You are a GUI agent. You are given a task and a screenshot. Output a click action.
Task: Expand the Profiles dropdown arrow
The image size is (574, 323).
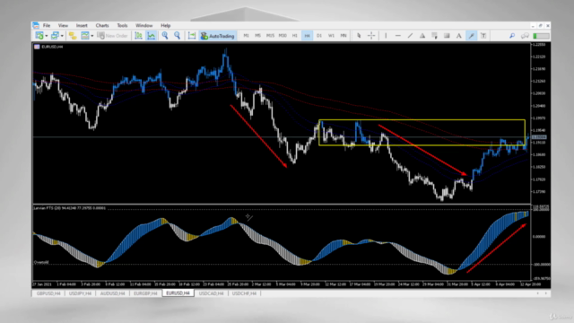pos(62,36)
